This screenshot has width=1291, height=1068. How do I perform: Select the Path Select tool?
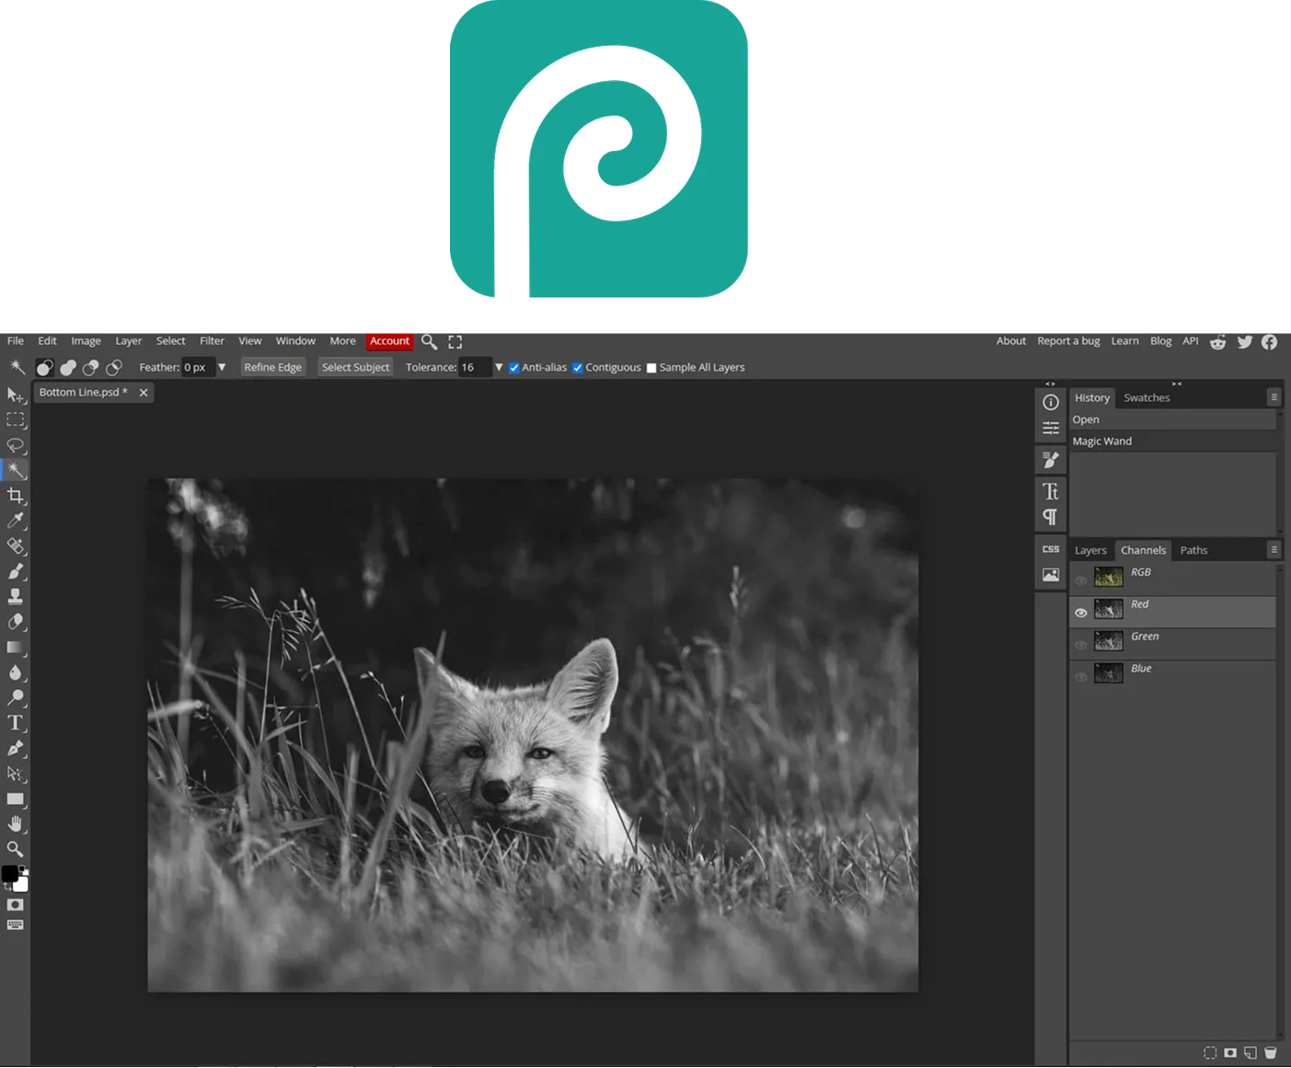click(16, 774)
